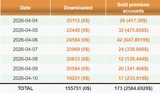
Task: Select the 2026-04-08 date cell
Action: tap(25, 59)
